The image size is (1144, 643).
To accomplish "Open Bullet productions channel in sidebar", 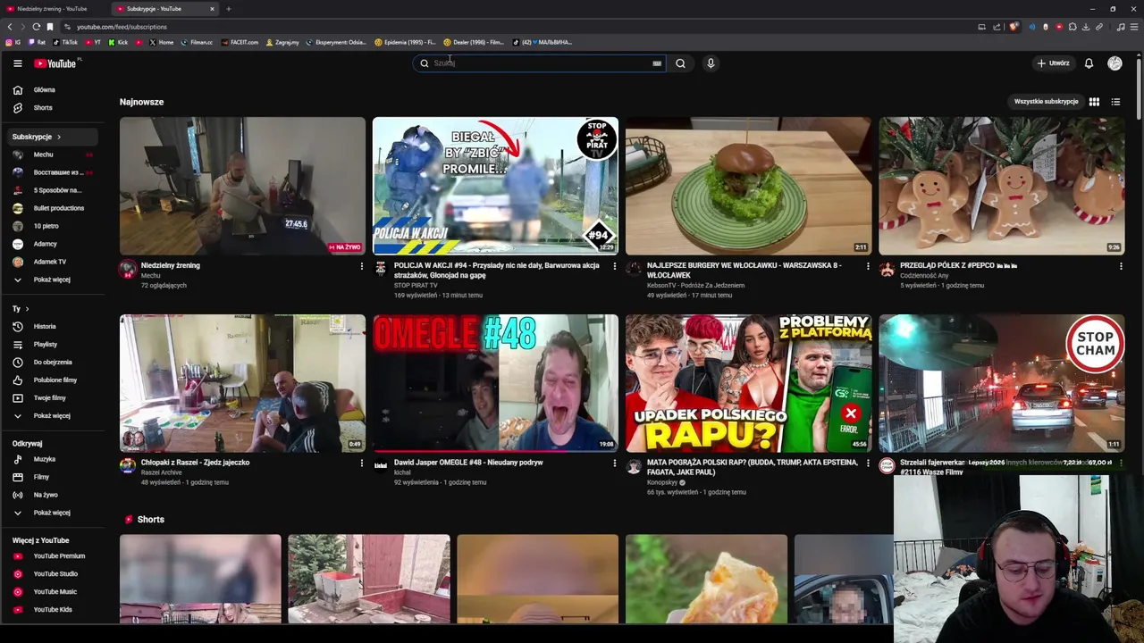I will click(55, 208).
